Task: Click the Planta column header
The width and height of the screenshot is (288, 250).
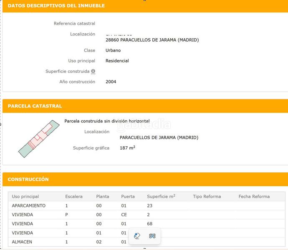Action: click(103, 197)
